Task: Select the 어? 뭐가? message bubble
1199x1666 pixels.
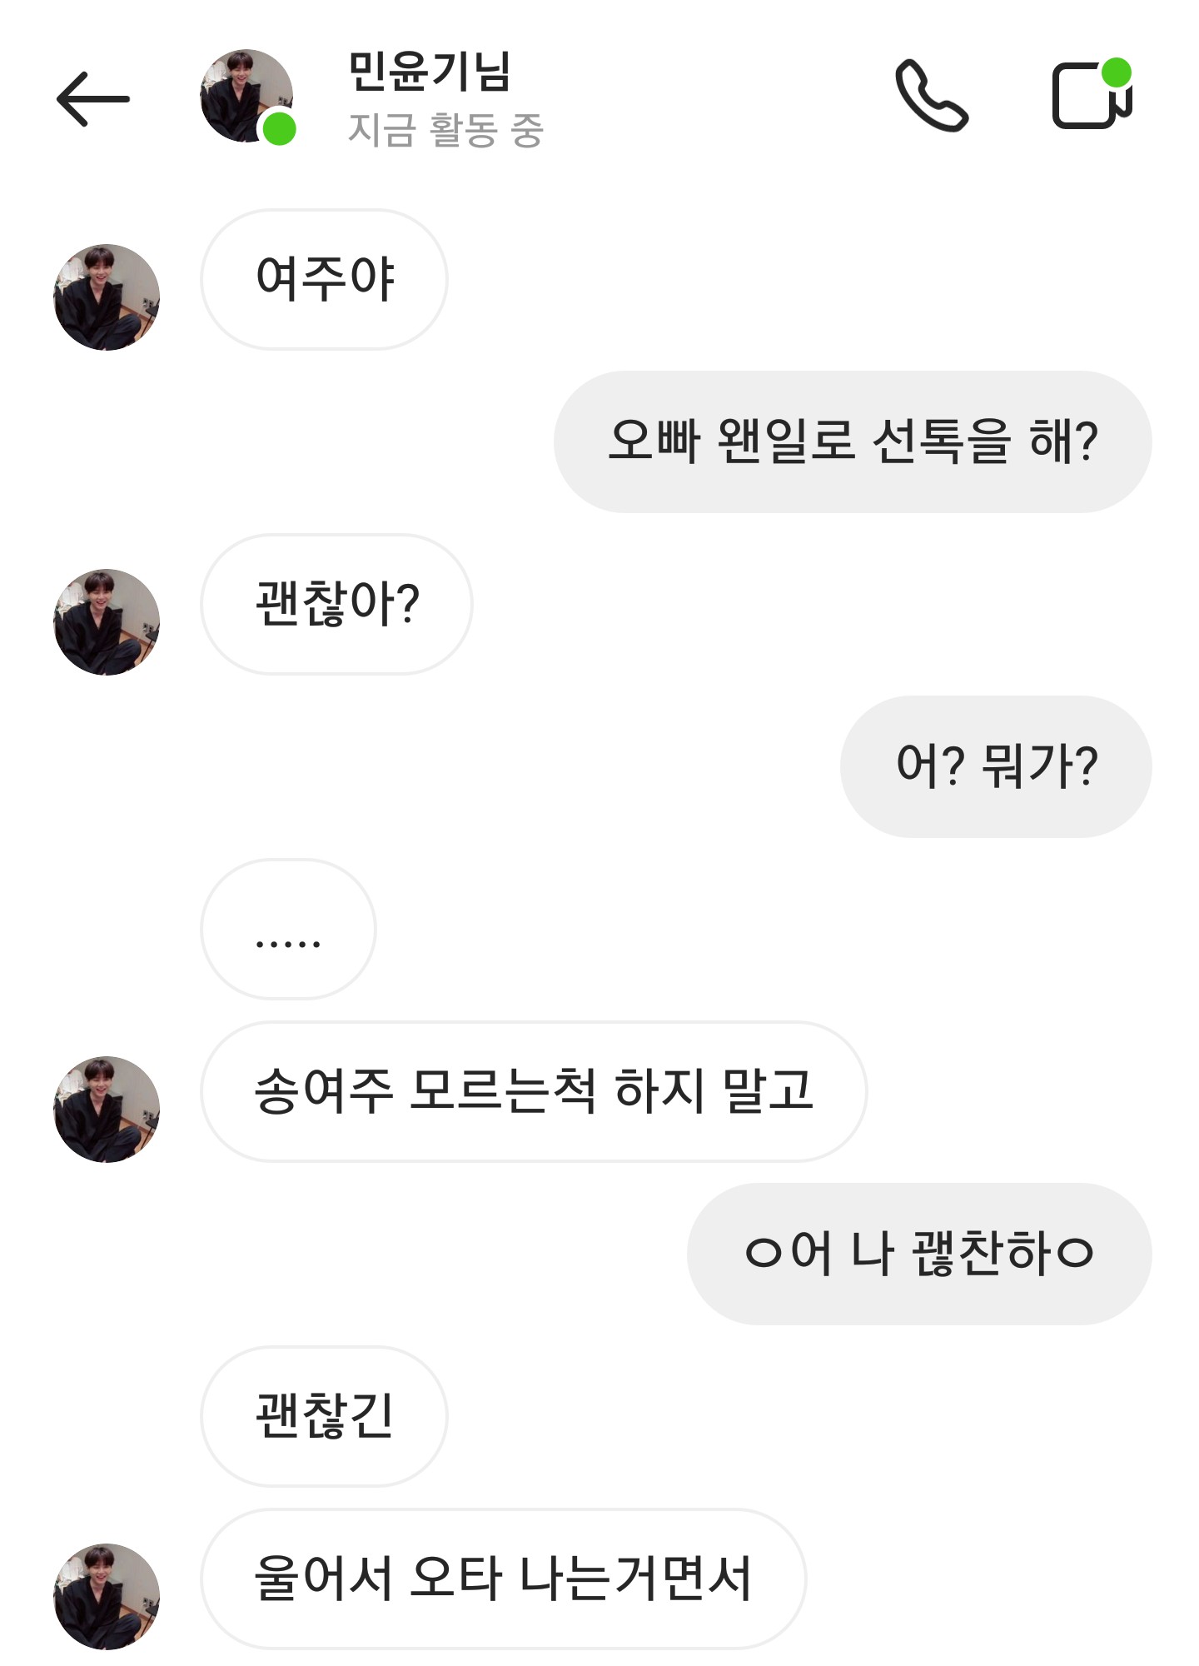Action: pos(996,766)
